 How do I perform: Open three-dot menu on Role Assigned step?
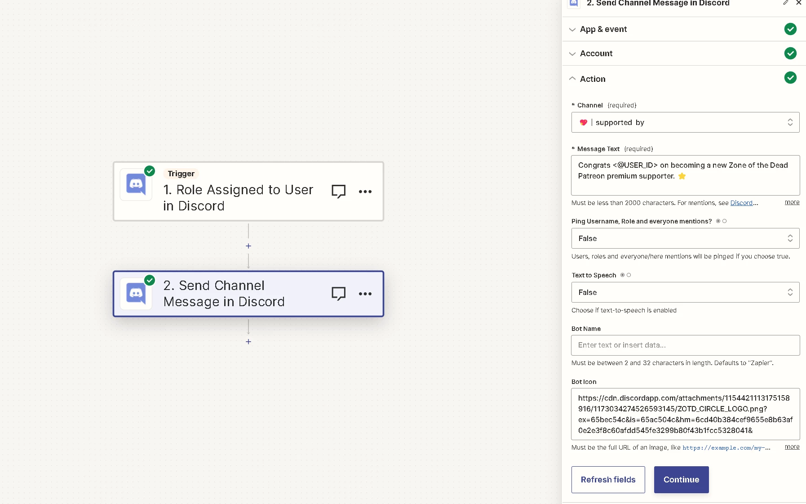365,192
